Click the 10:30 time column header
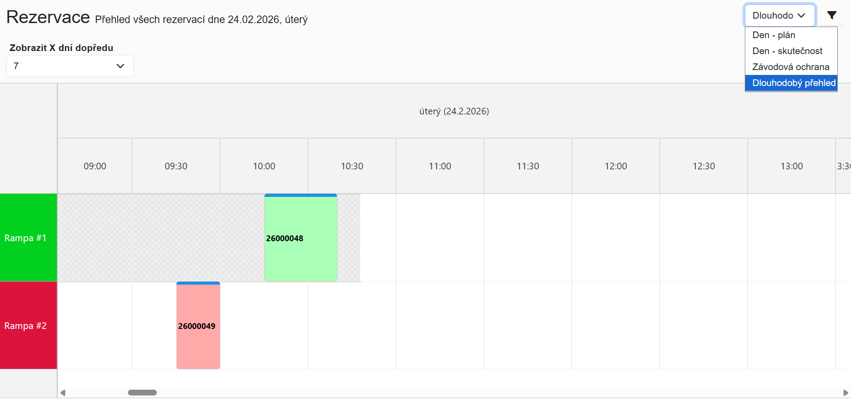 (x=352, y=166)
